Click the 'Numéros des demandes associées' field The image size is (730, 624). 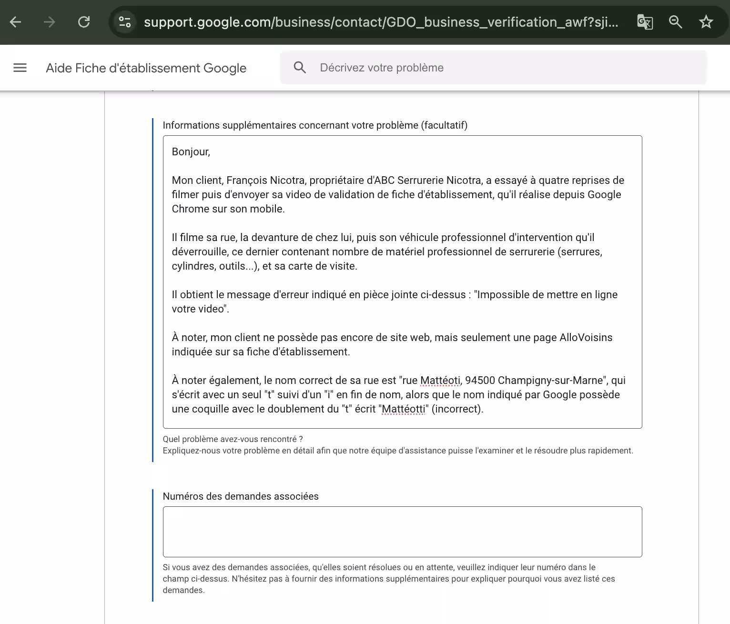[402, 532]
